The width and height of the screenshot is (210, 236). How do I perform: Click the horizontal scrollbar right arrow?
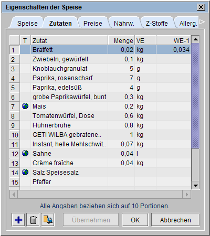(x=187, y=195)
